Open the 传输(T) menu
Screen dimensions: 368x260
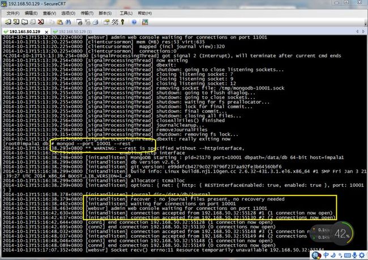(87, 13)
